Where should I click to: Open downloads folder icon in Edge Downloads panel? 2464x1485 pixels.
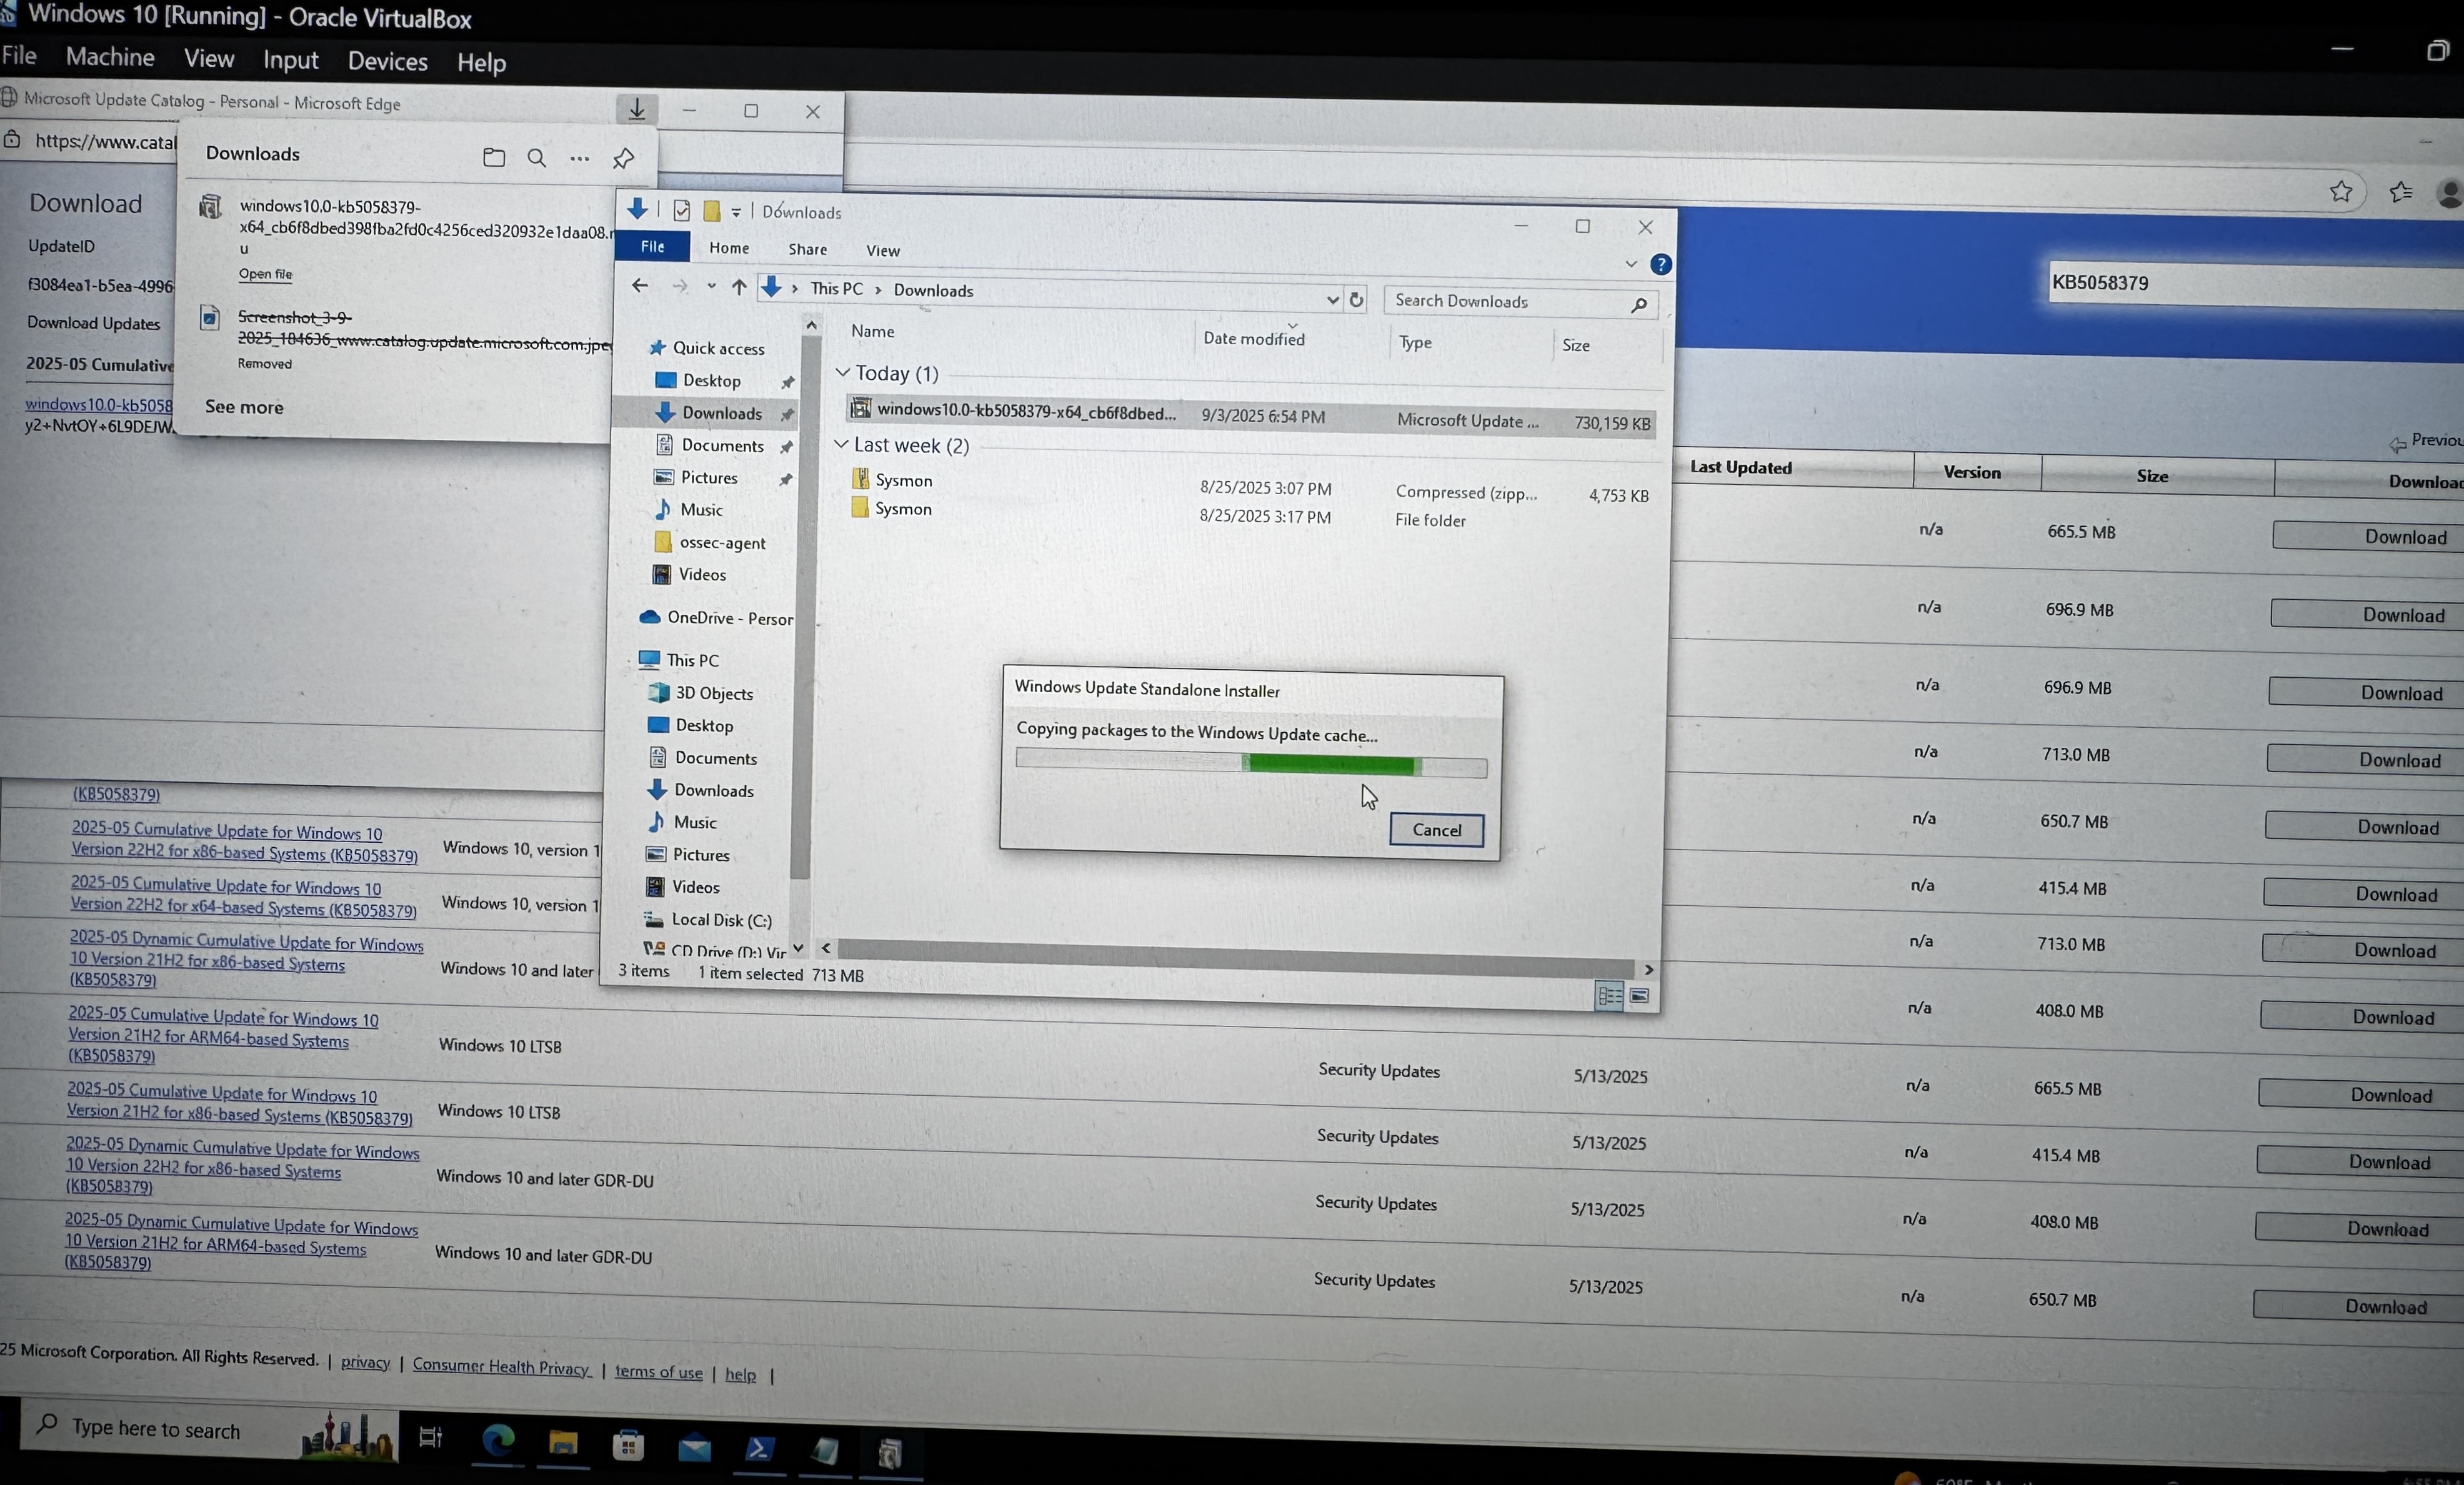[493, 157]
